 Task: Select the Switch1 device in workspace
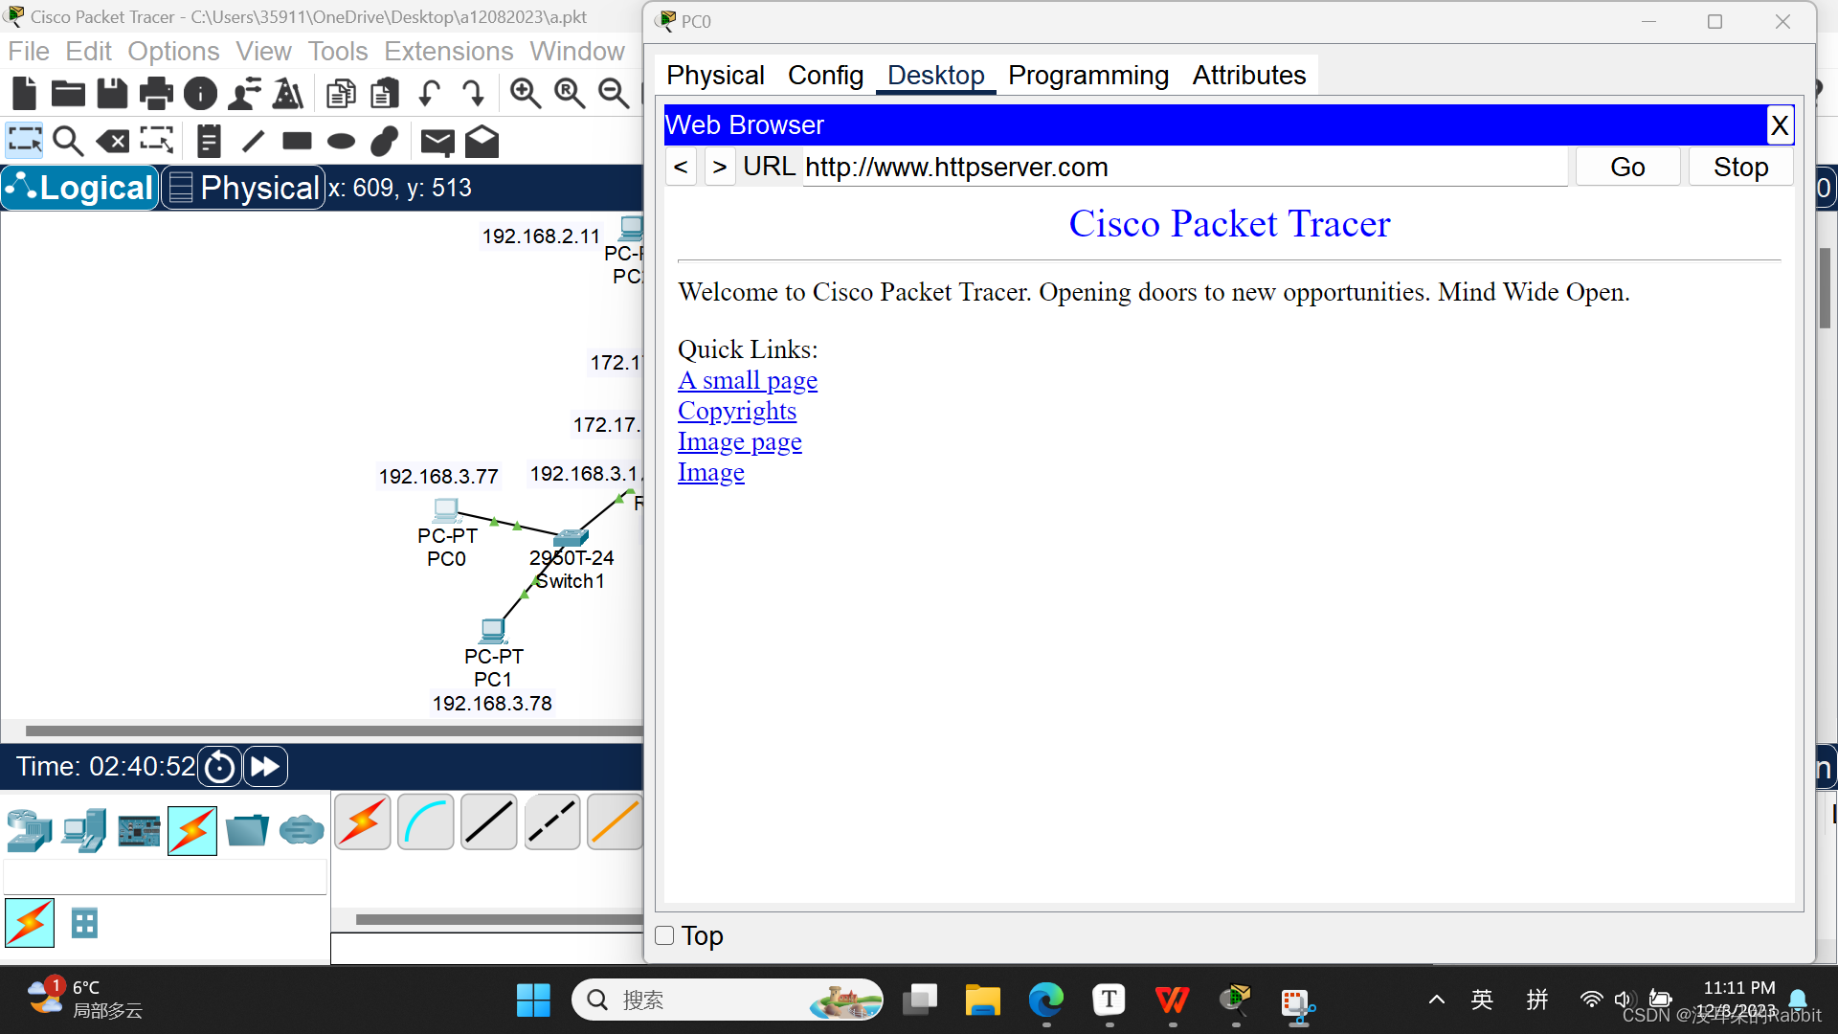(x=572, y=537)
